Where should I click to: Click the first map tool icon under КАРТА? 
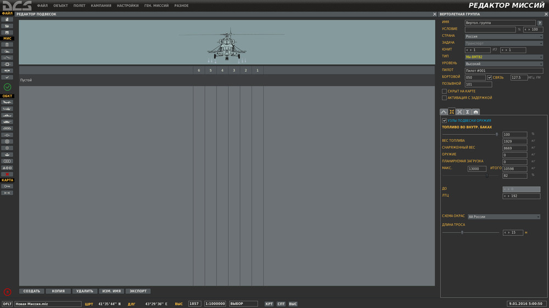tap(7, 186)
